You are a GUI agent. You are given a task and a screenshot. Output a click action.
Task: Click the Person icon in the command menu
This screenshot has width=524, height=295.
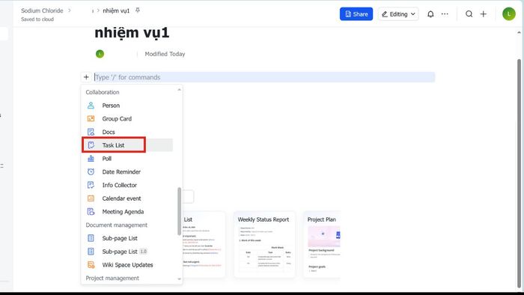[91, 106]
